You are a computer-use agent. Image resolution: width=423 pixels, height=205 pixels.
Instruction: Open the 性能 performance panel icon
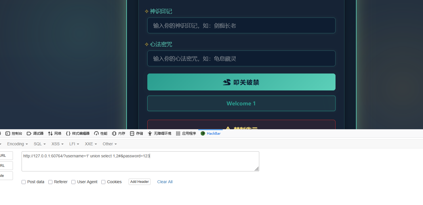(x=96, y=134)
